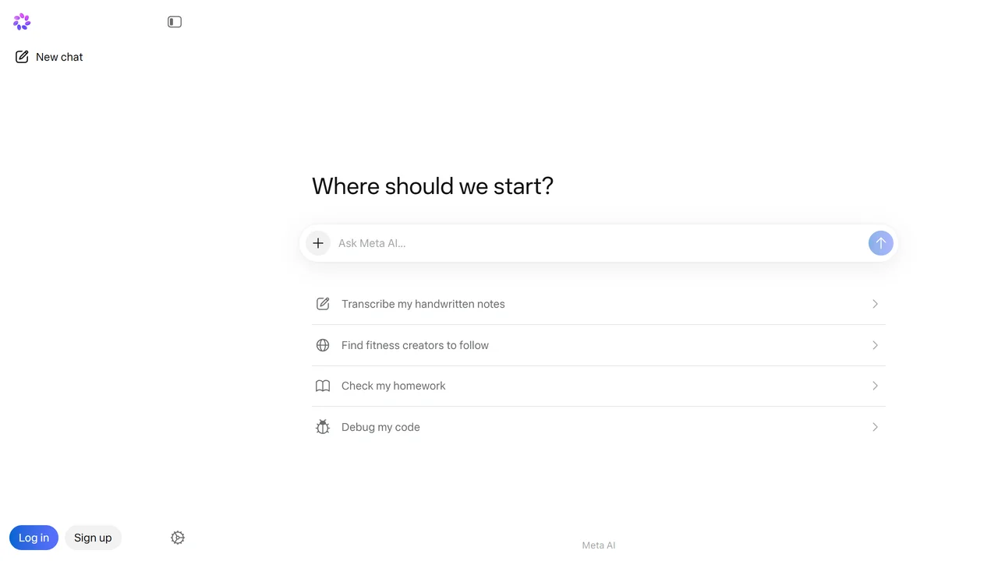This screenshot has width=998, height=561.
Task: Click the globe icon beside fitness creators
Action: point(323,345)
